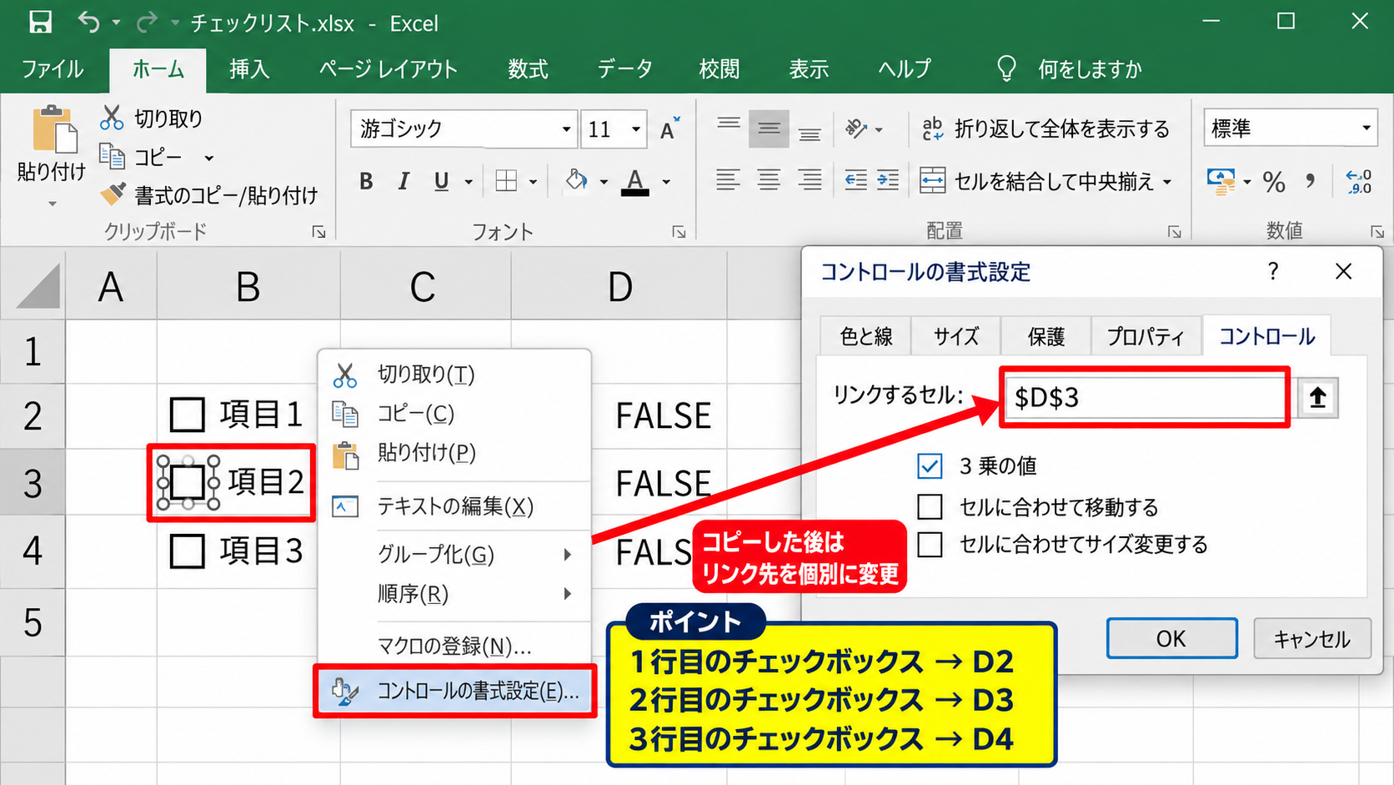Click the Fill Color bucket icon
The image size is (1394, 785).
576,180
